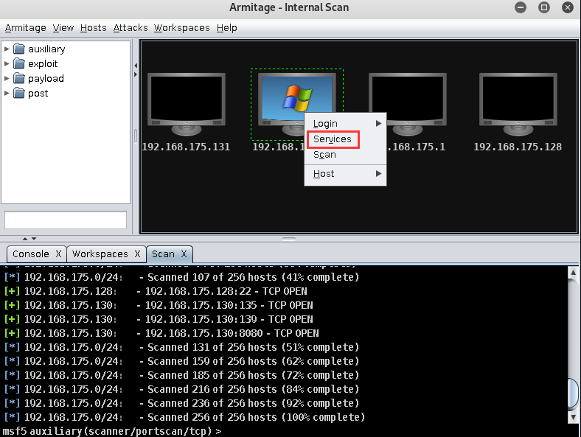Open the Help menu
The height and width of the screenshot is (437, 581).
point(227,28)
